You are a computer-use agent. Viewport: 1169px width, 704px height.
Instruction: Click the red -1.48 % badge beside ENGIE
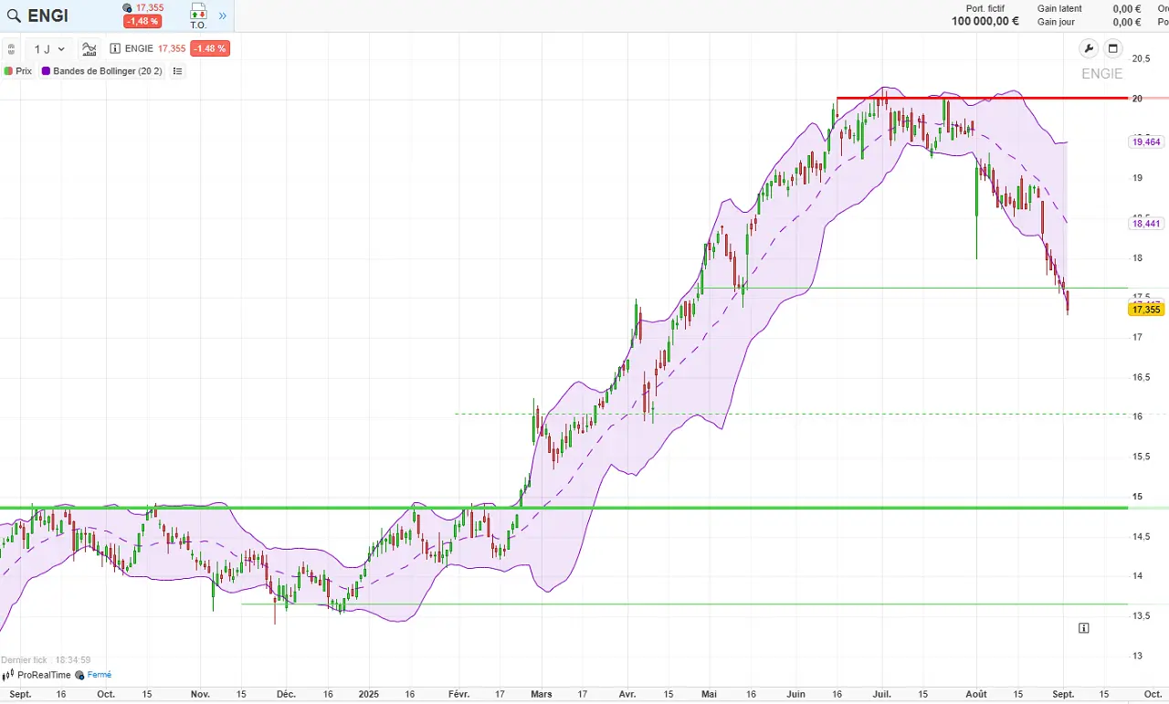(x=210, y=49)
